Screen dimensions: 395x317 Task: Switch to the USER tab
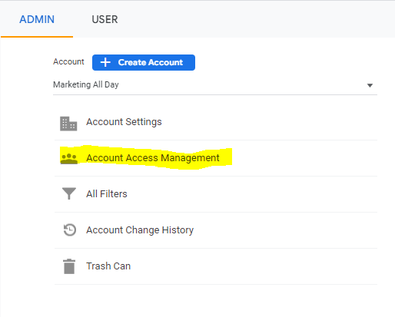[x=105, y=19]
